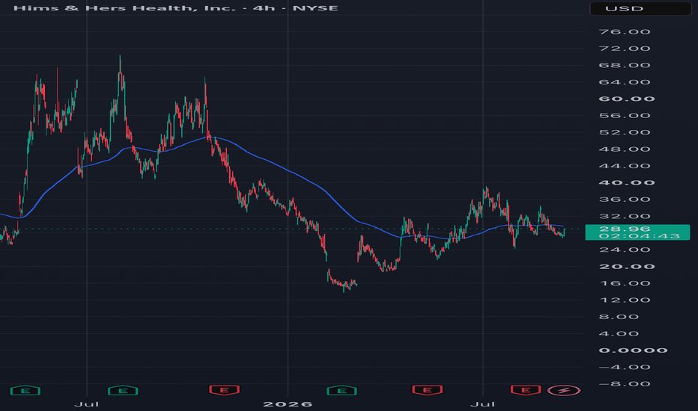Click the red lightning bolt event icon

tap(564, 391)
